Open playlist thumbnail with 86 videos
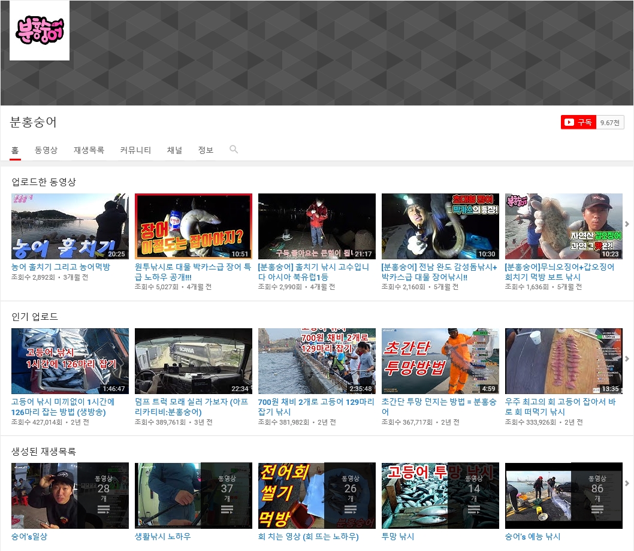Image resolution: width=634 pixels, height=551 pixels. click(x=564, y=495)
